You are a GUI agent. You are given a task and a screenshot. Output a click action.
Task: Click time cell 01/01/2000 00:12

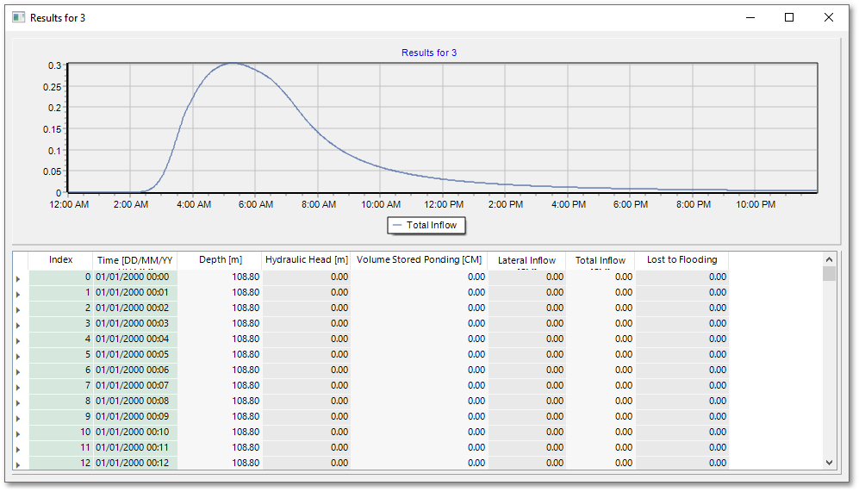(134, 463)
